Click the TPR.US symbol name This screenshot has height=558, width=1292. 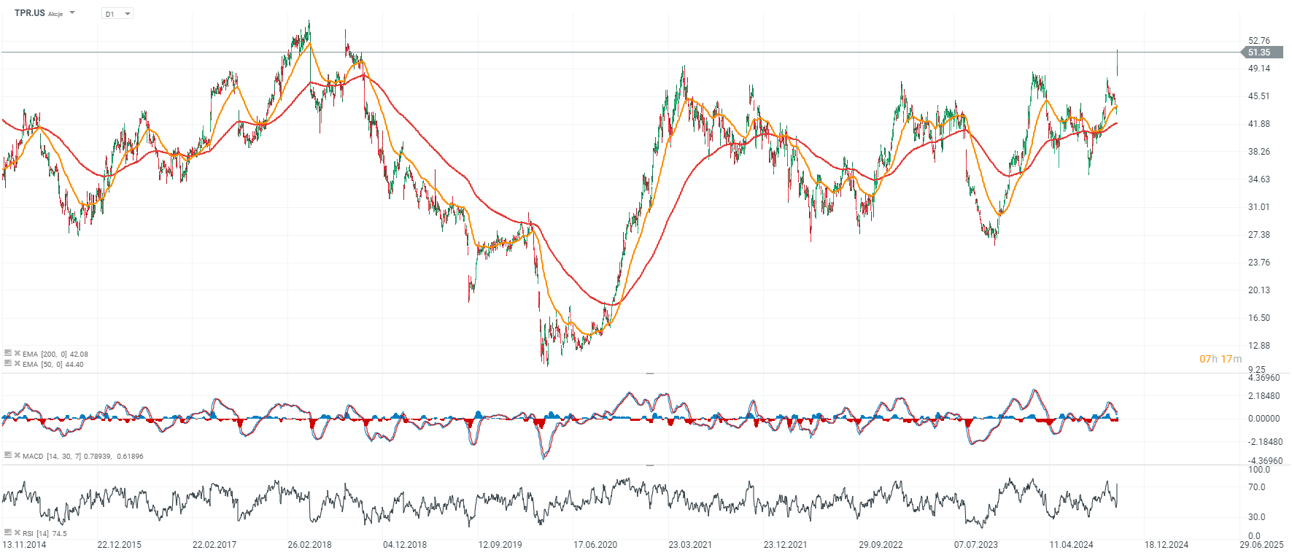pos(29,13)
